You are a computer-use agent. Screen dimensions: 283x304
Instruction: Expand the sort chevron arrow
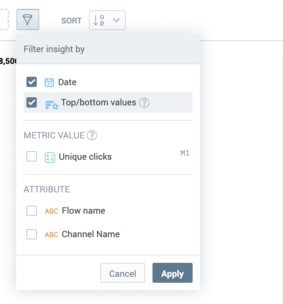[x=116, y=20]
